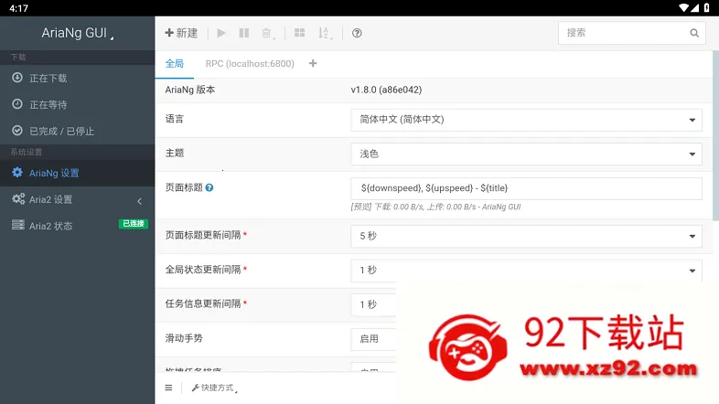Open 全局状态更新间隔 dropdown
The height and width of the screenshot is (404, 719).
click(526, 271)
